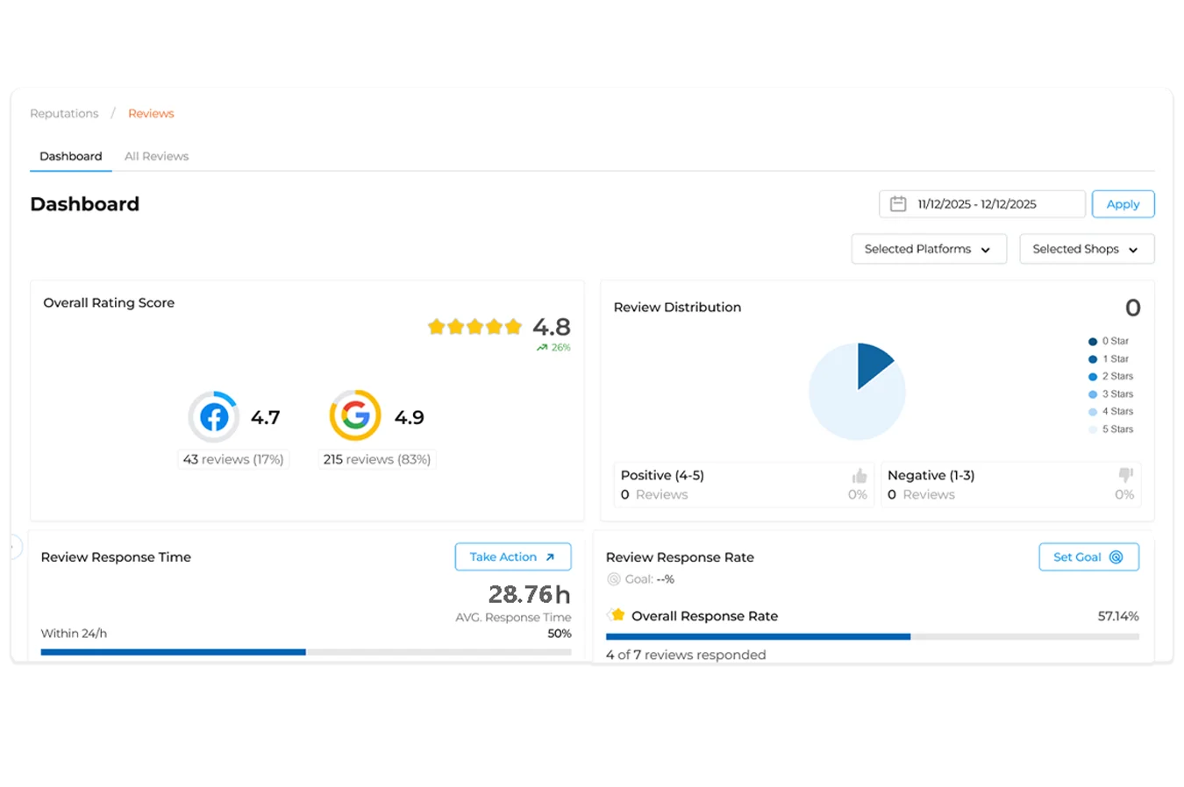This screenshot has width=1184, height=787.
Task: Click the thumbs-up icon in Positive card
Action: pos(859,476)
